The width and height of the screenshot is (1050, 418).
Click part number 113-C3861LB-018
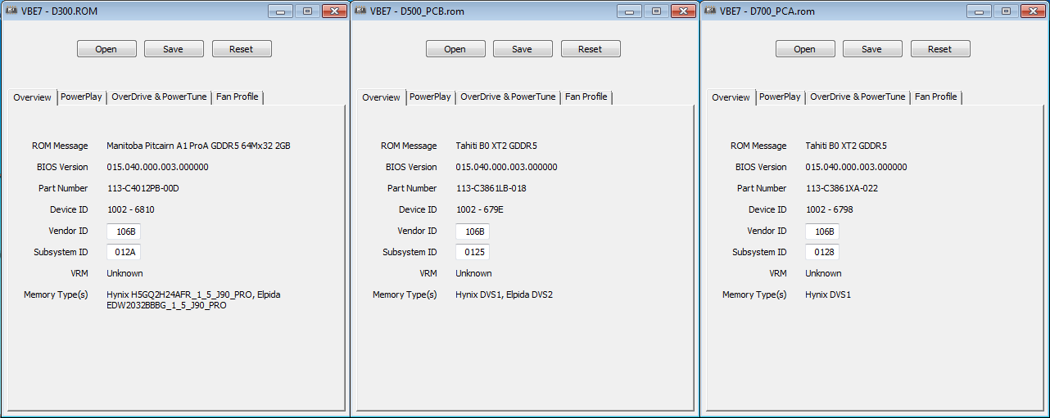(x=491, y=189)
